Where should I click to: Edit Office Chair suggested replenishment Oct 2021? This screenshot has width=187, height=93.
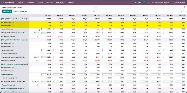[46, 57]
